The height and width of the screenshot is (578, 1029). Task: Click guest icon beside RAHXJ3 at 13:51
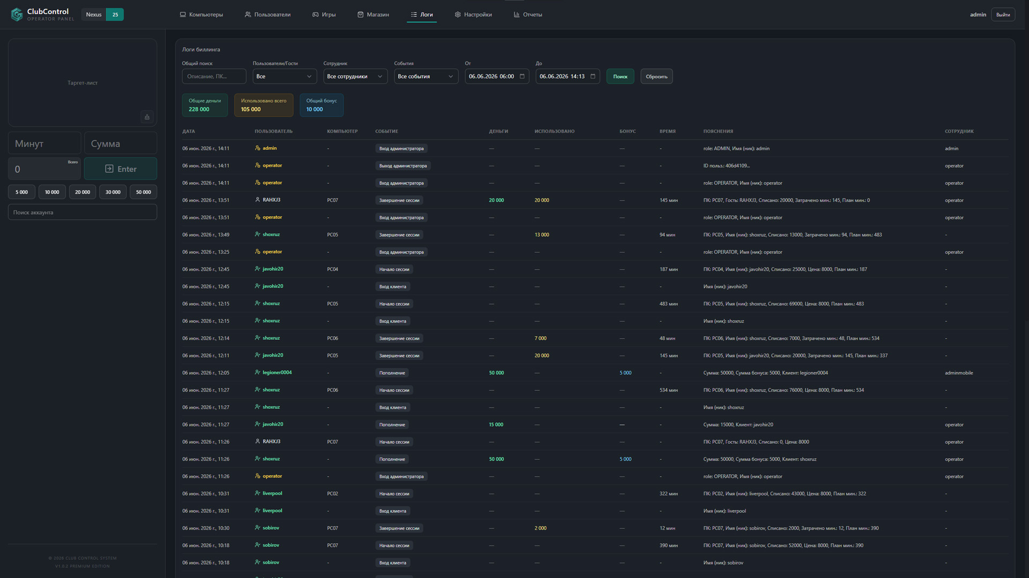pos(258,200)
